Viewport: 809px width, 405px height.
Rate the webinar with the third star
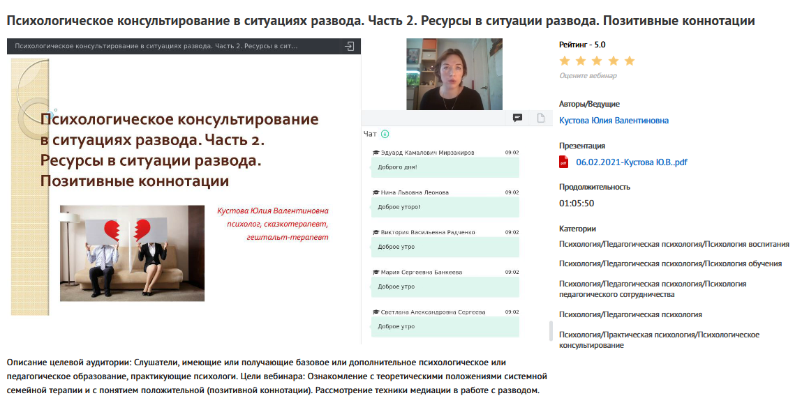(x=597, y=61)
